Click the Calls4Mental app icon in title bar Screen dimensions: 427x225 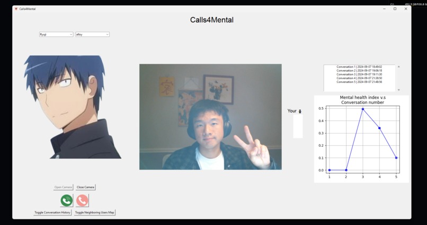(16, 9)
